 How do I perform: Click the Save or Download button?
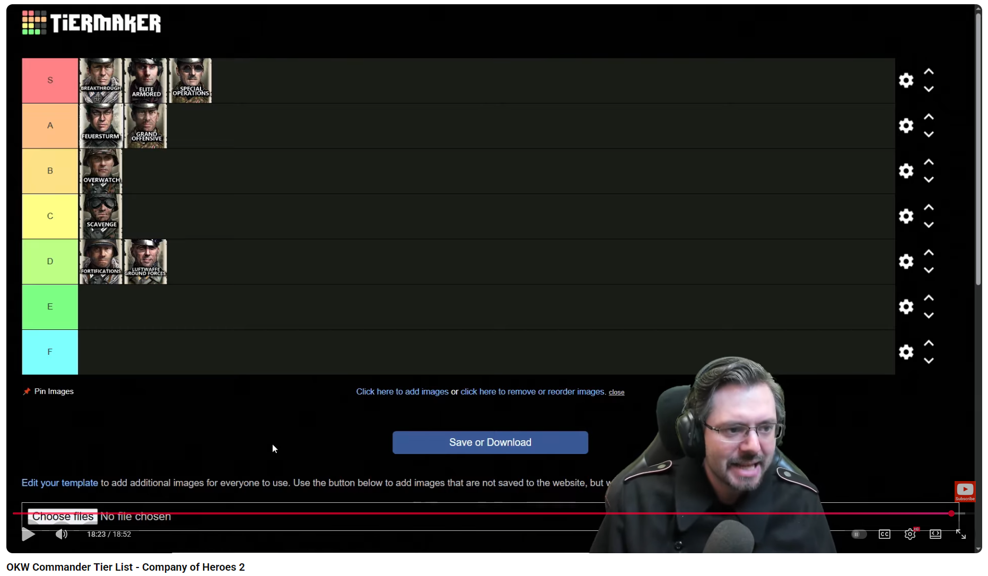(x=490, y=442)
